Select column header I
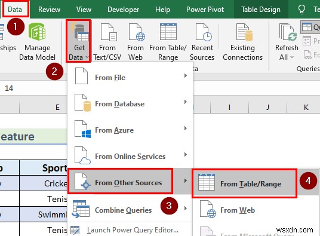The width and height of the screenshot is (320, 236). (x=229, y=107)
